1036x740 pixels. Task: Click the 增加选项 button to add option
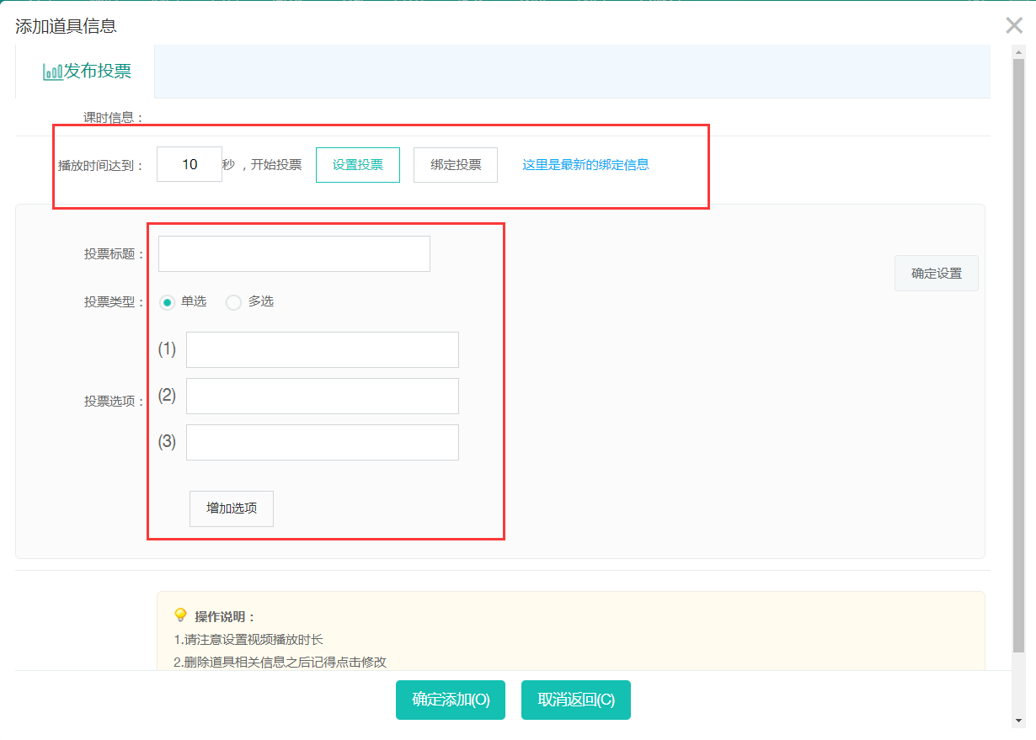point(231,508)
